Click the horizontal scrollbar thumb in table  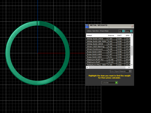click(x=107, y=67)
